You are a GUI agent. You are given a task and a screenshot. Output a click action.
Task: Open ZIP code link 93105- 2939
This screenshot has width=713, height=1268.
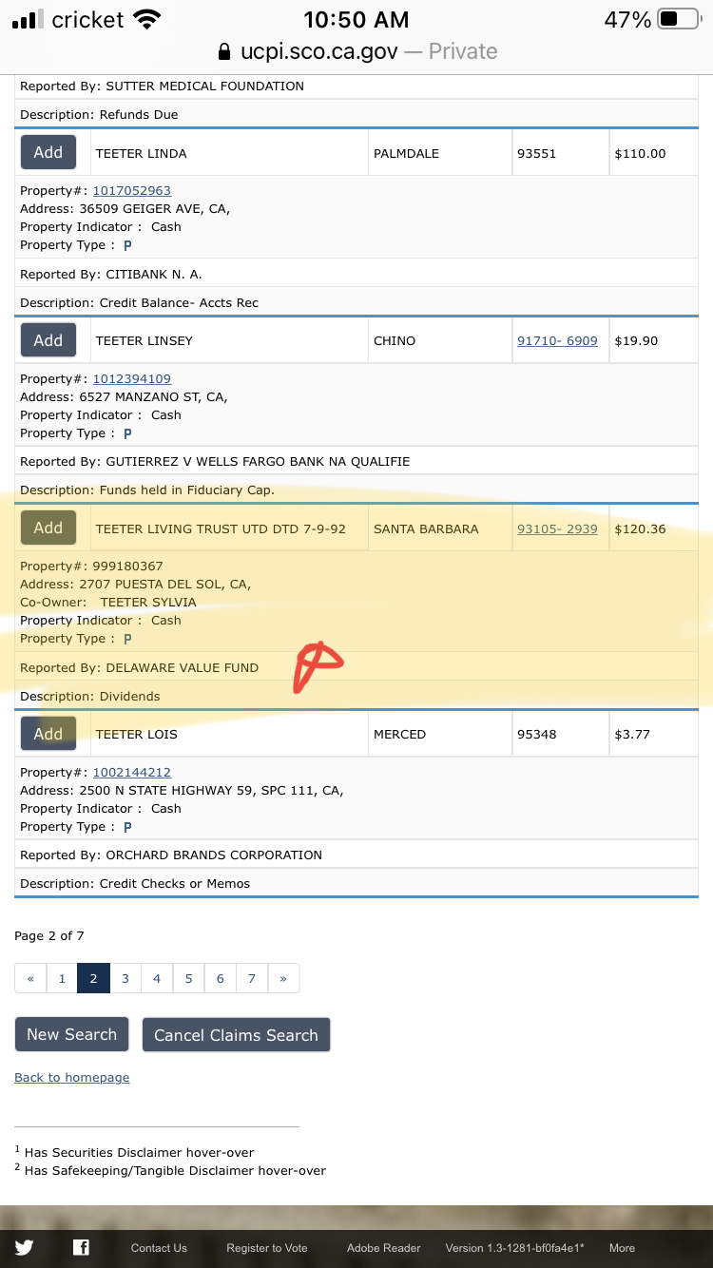tap(557, 529)
